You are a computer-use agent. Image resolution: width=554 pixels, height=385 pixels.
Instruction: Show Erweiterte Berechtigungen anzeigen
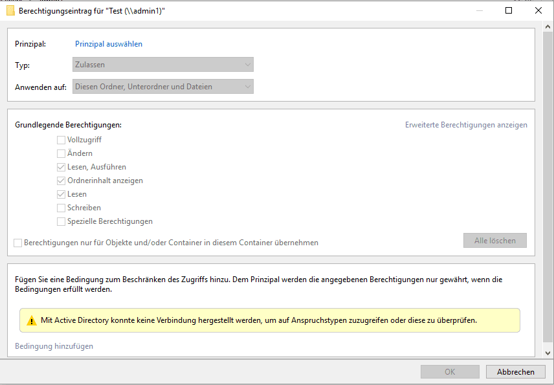click(x=466, y=125)
